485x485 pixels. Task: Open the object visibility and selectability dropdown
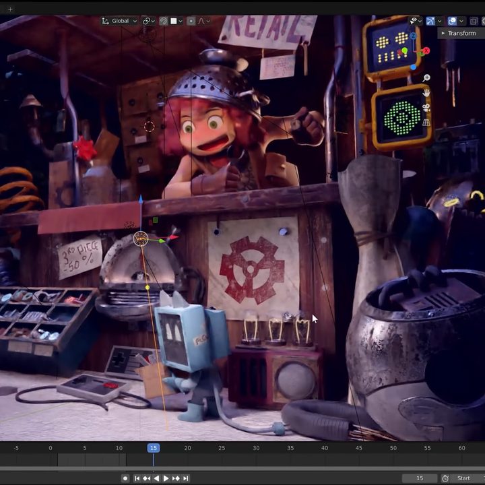[x=416, y=21]
